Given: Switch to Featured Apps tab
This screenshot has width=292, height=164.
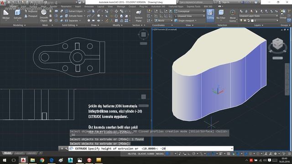Looking at the screenshot, I should tap(176, 6).
